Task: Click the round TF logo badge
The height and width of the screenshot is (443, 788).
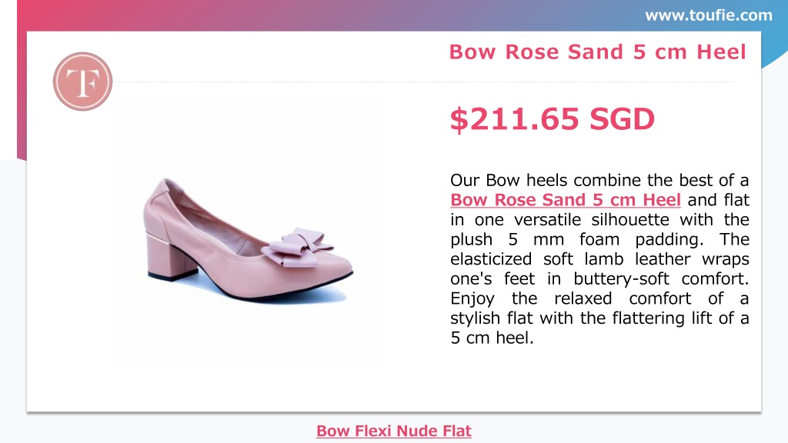Action: pos(83,82)
